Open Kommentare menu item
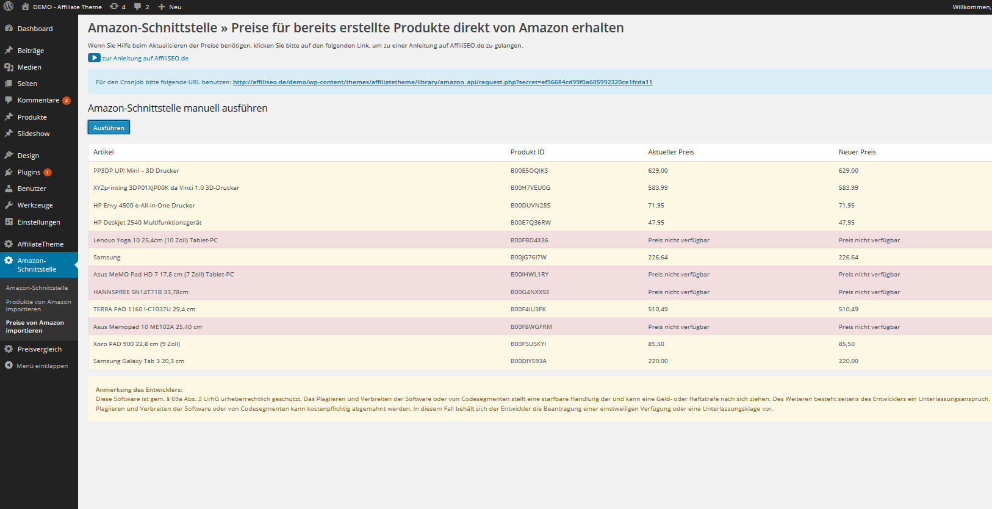Image resolution: width=992 pixels, height=509 pixels. pos(39,100)
